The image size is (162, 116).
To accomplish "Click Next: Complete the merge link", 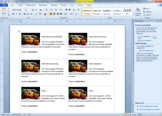I will coord(148,106).
